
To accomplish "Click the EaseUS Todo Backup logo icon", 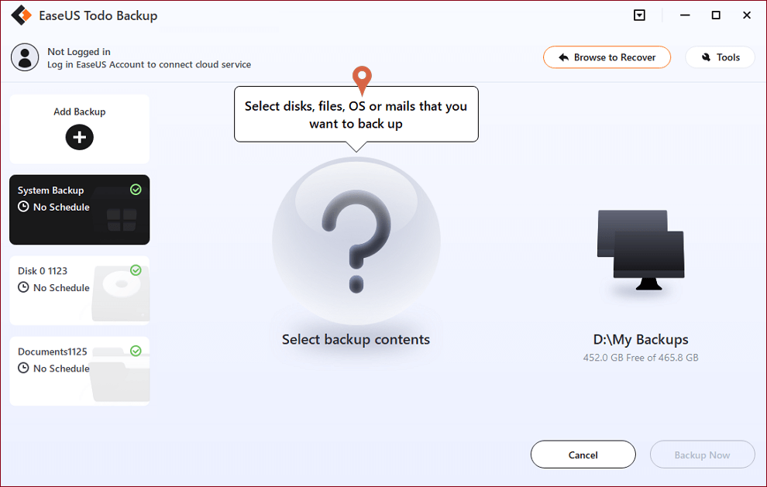I will tap(21, 15).
